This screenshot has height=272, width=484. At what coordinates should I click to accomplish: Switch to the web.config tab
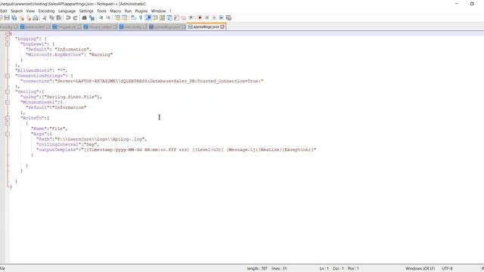click(x=133, y=27)
